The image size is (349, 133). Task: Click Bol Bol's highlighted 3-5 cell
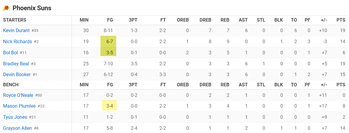coord(108,53)
